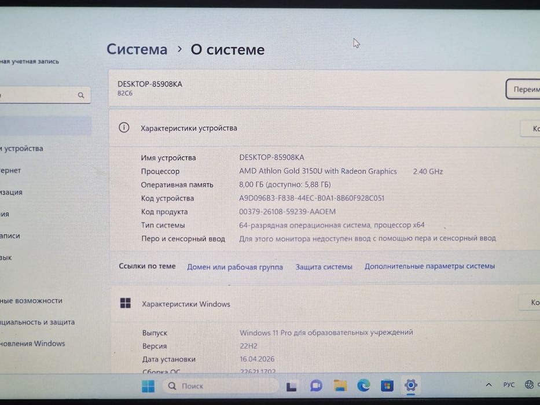Select the highlighted Система sidebar item
Viewport: 540px width, 405px height.
(46, 126)
